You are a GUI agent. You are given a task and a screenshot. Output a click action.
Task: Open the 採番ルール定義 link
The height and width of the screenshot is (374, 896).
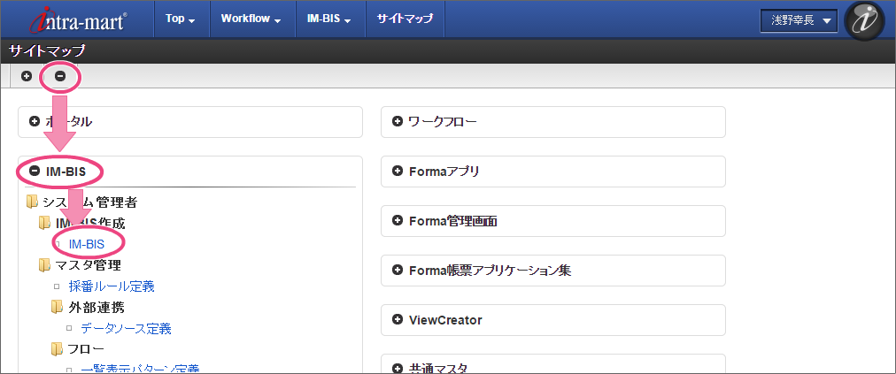(x=112, y=286)
